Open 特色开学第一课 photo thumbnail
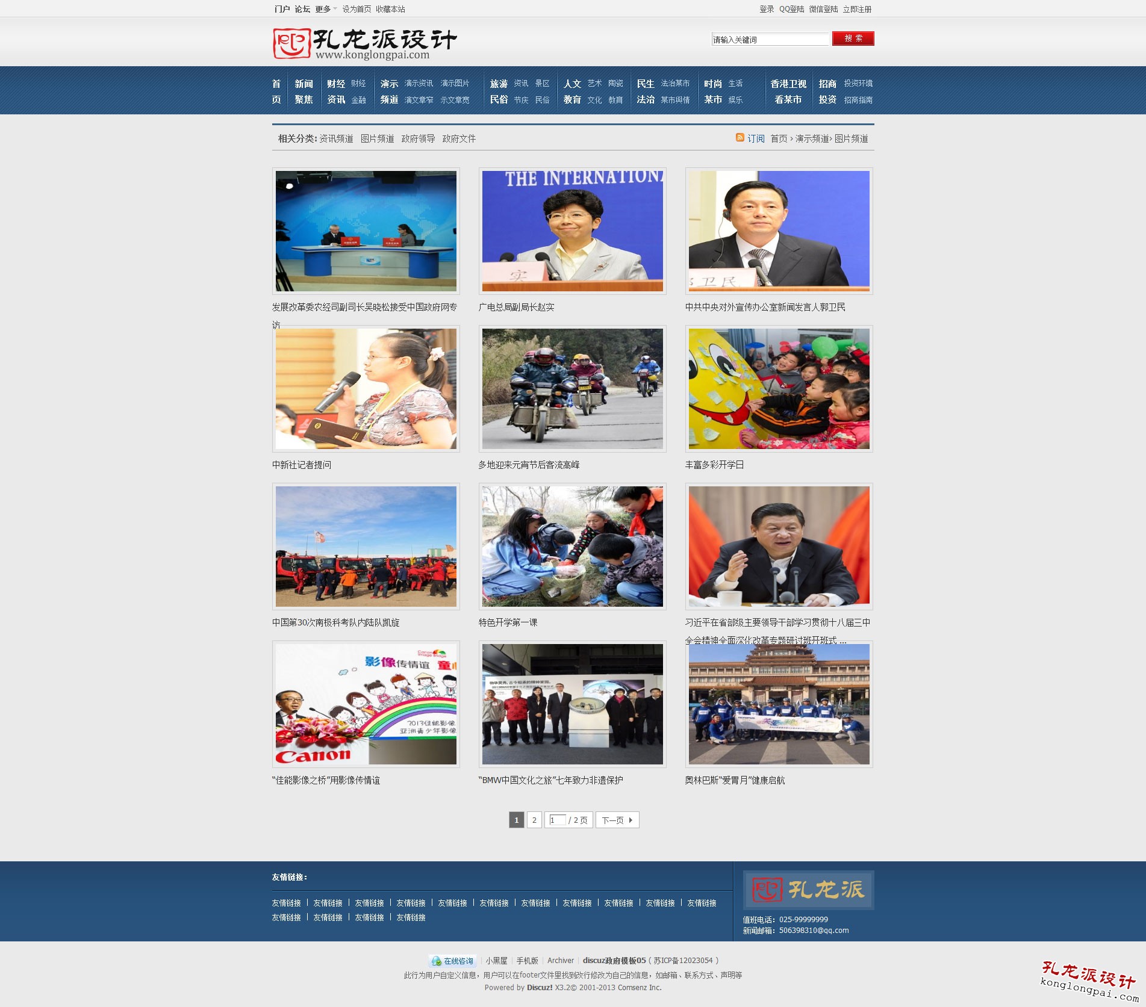Viewport: 1146px width, 1007px height. 573,547
